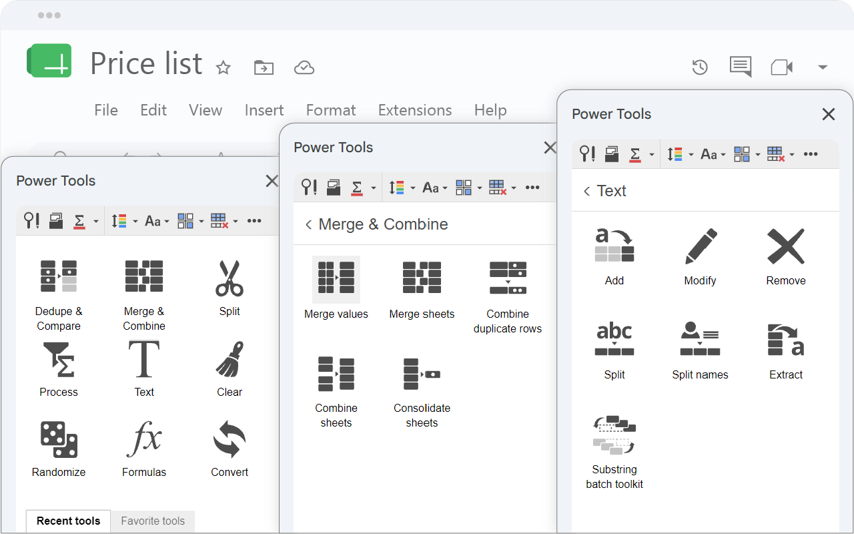Open the Convert tool group
The width and height of the screenshot is (854, 534).
[230, 449]
